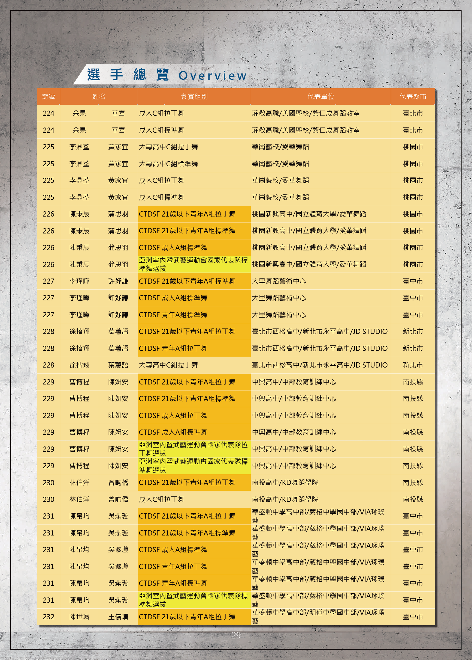Select CTDSF 21歲以下青年A組拉丁舞 for couple 226

(194, 214)
